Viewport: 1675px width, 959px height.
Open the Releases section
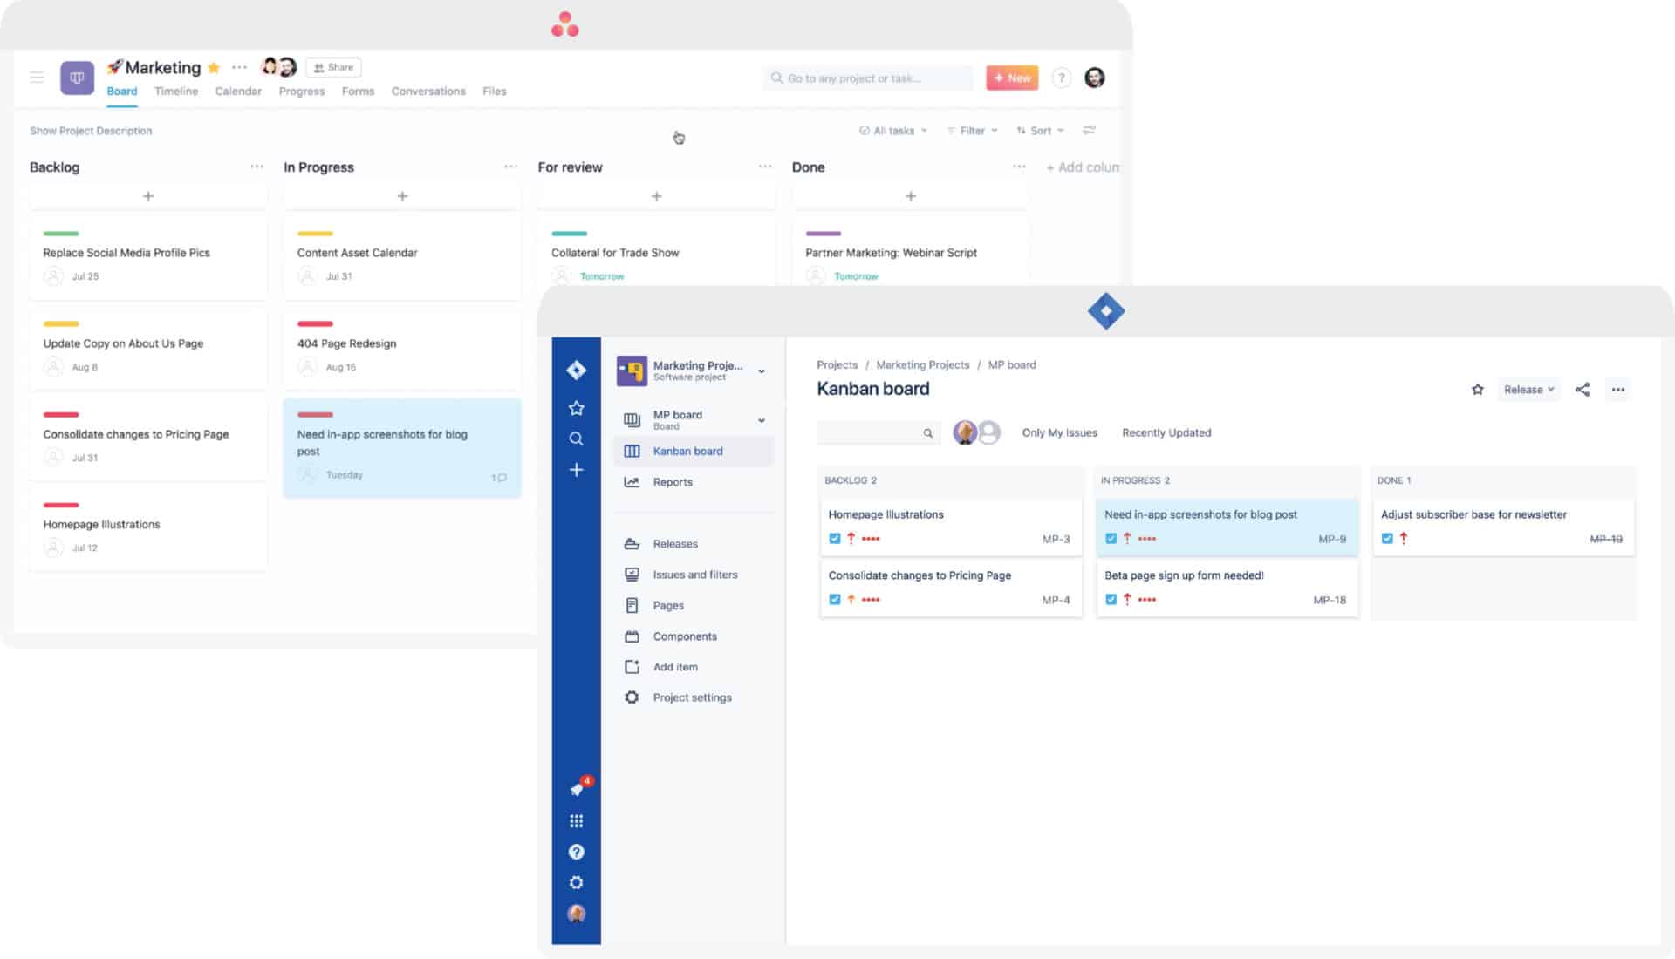point(674,543)
